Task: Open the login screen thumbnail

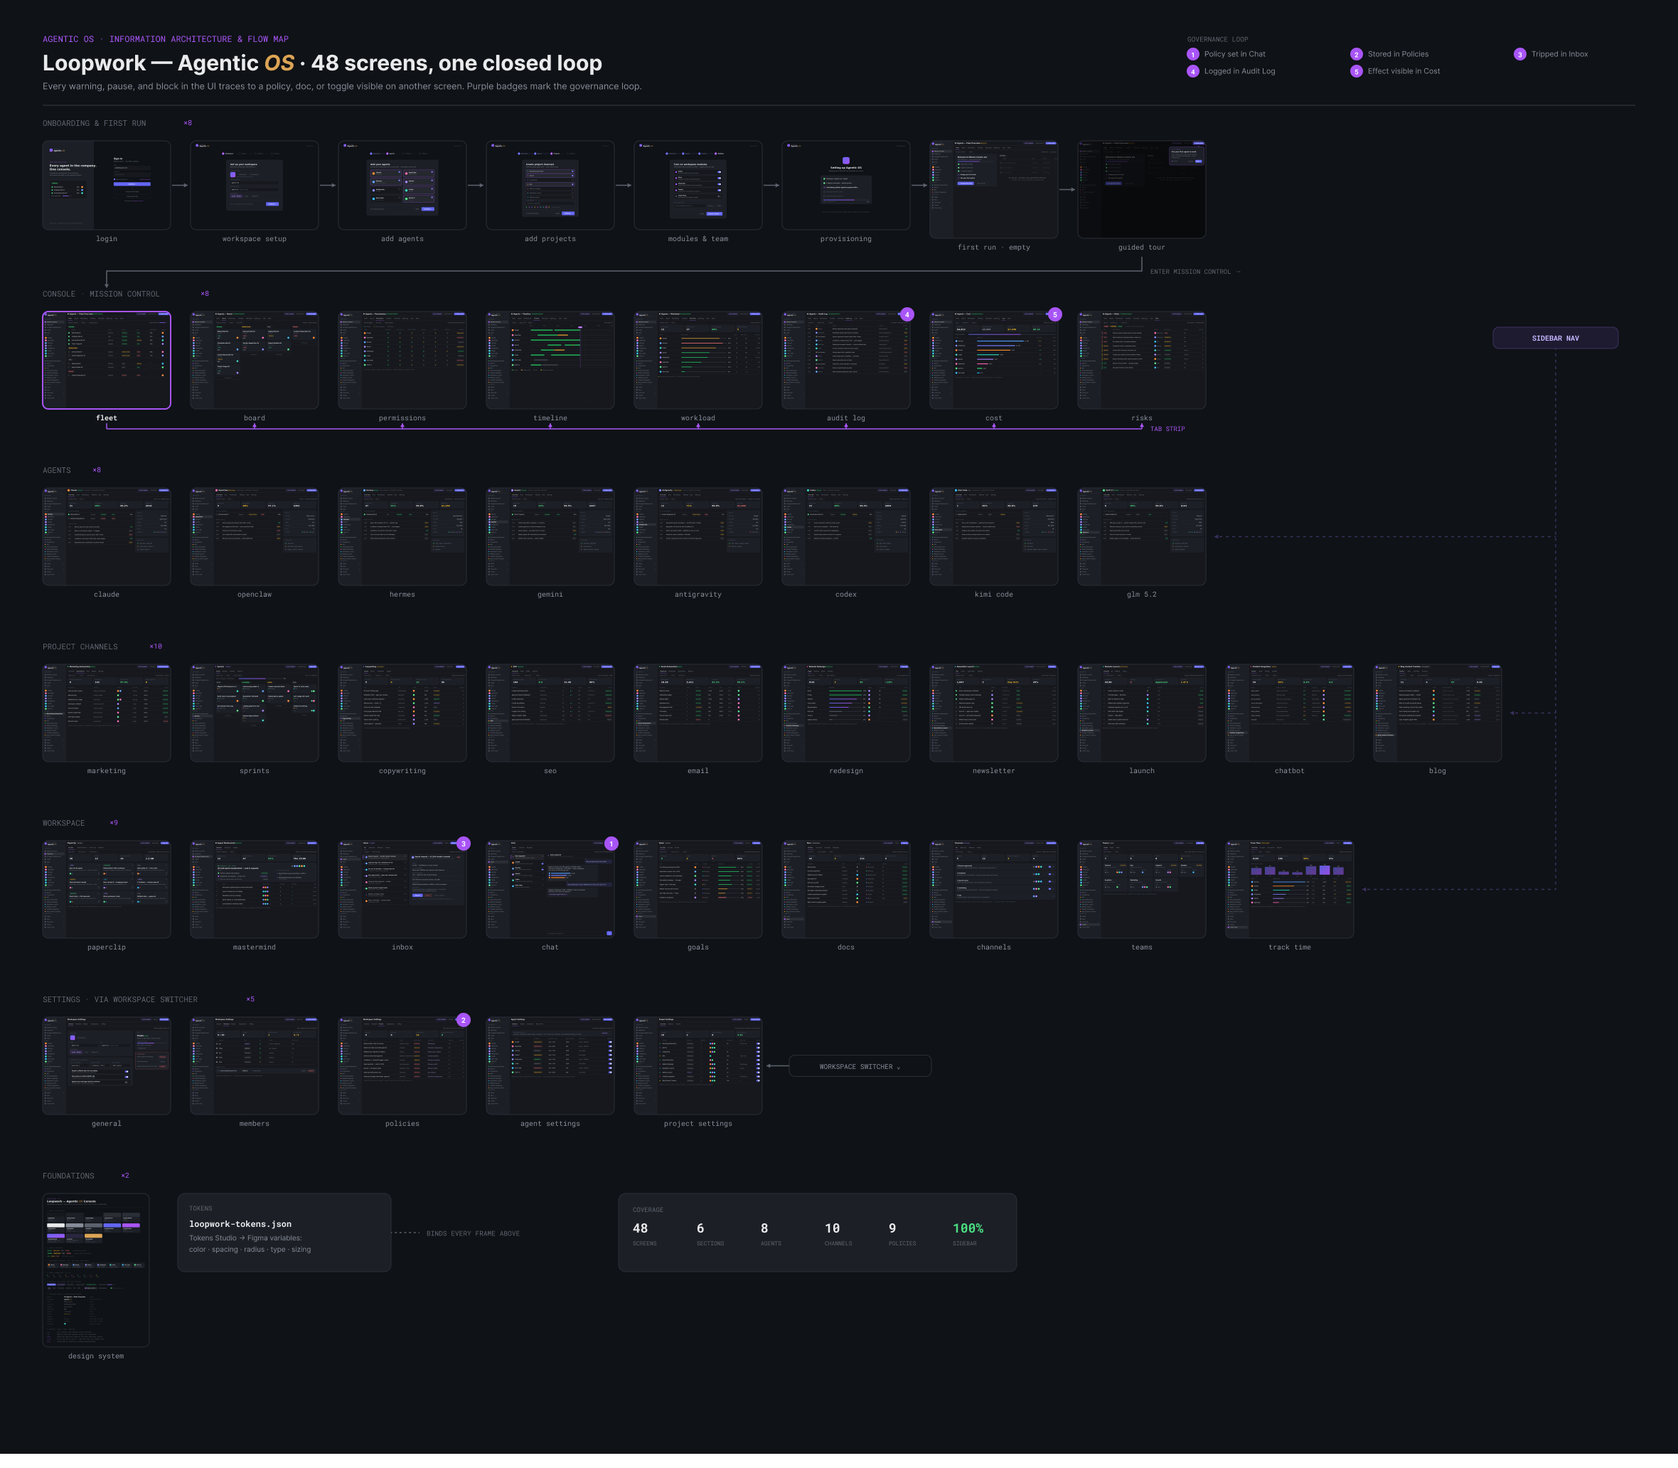Action: click(x=107, y=185)
